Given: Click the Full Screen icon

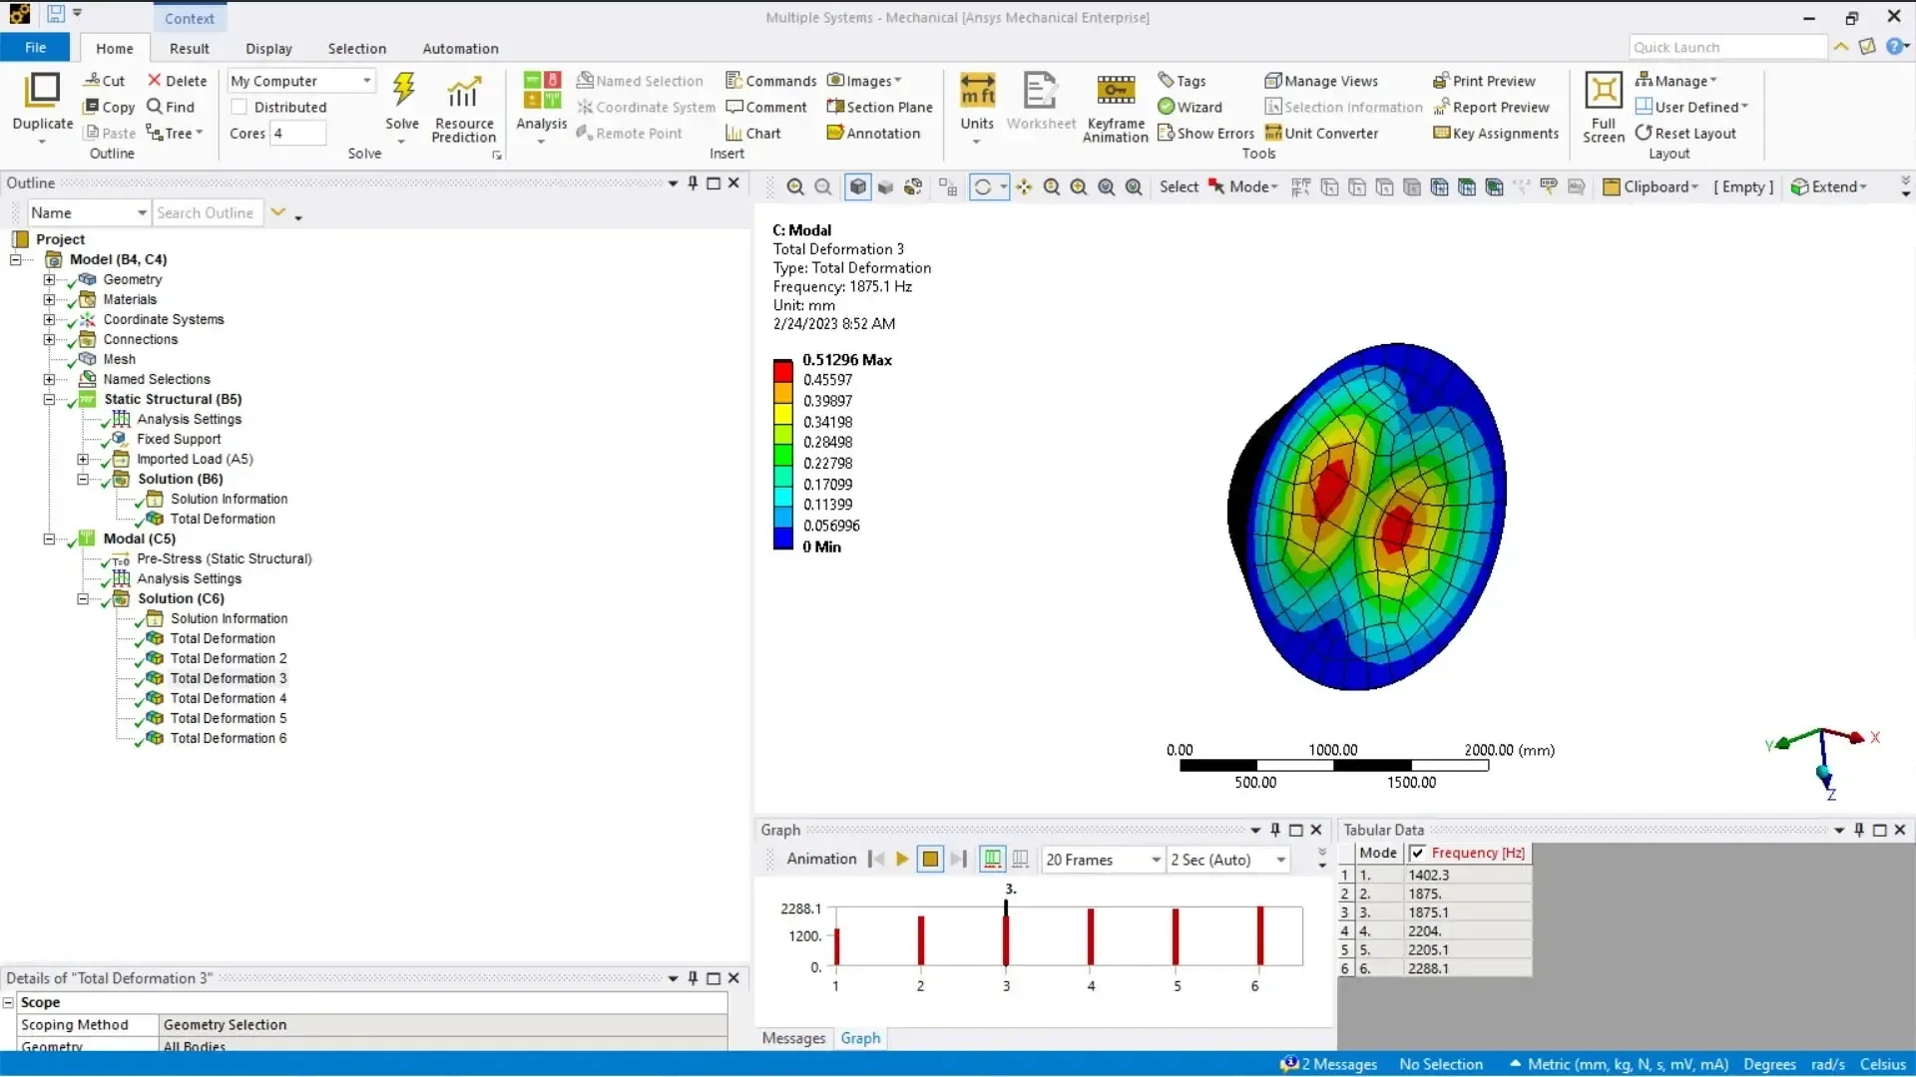Looking at the screenshot, I should point(1604,91).
